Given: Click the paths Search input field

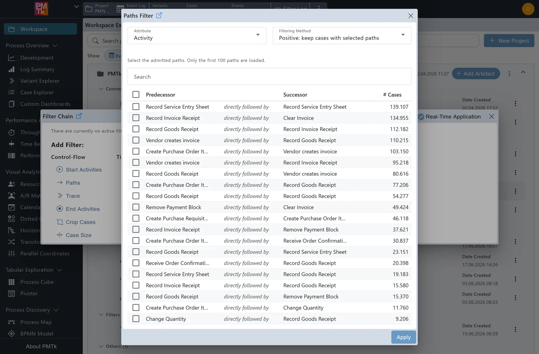Looking at the screenshot, I should 269,77.
